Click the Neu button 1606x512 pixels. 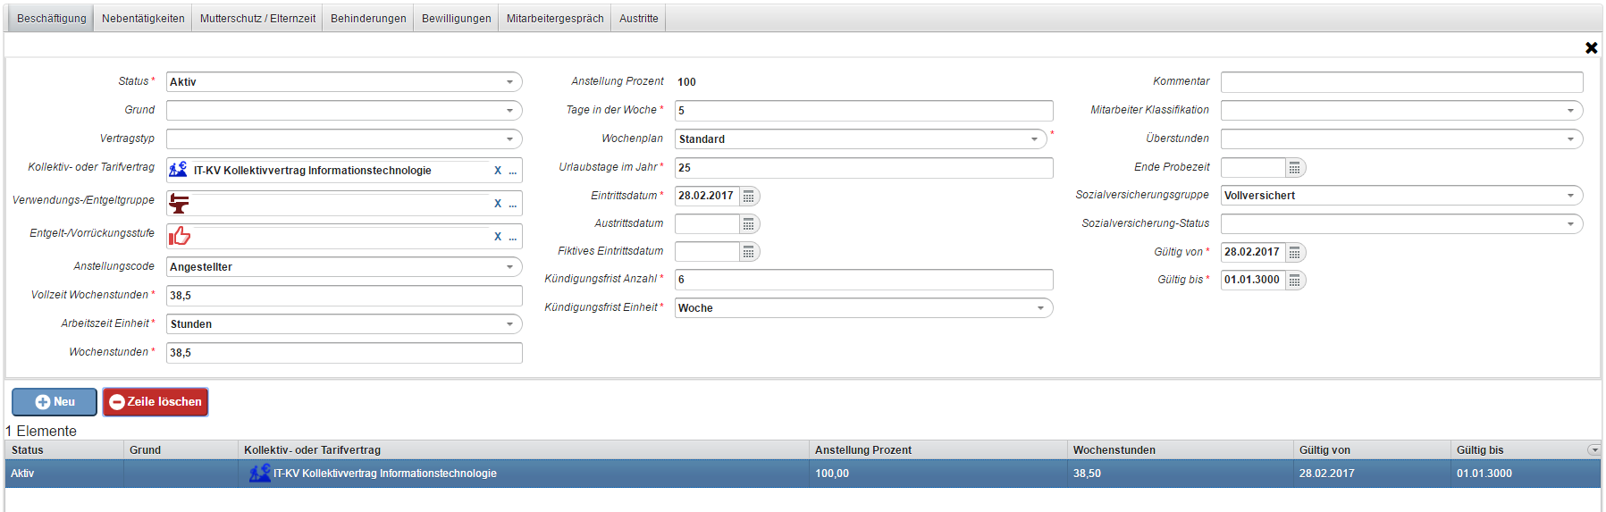[55, 402]
